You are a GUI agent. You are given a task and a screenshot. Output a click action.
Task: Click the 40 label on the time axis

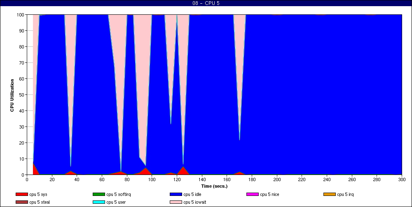tap(77, 179)
